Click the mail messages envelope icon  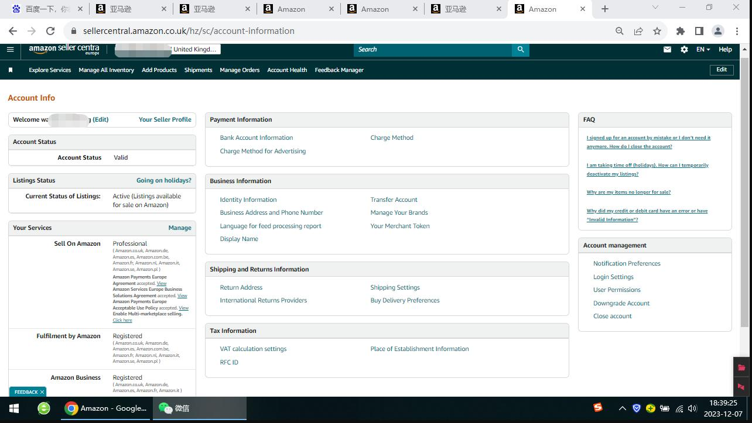pyautogui.click(x=667, y=50)
